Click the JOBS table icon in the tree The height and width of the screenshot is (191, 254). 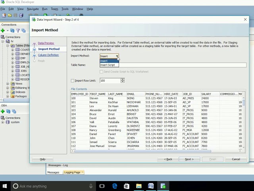[x=17, y=71]
